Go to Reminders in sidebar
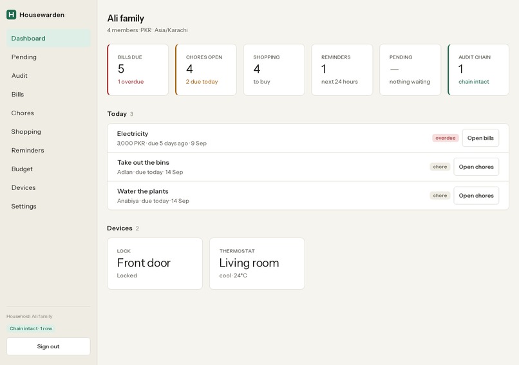 [48, 150]
